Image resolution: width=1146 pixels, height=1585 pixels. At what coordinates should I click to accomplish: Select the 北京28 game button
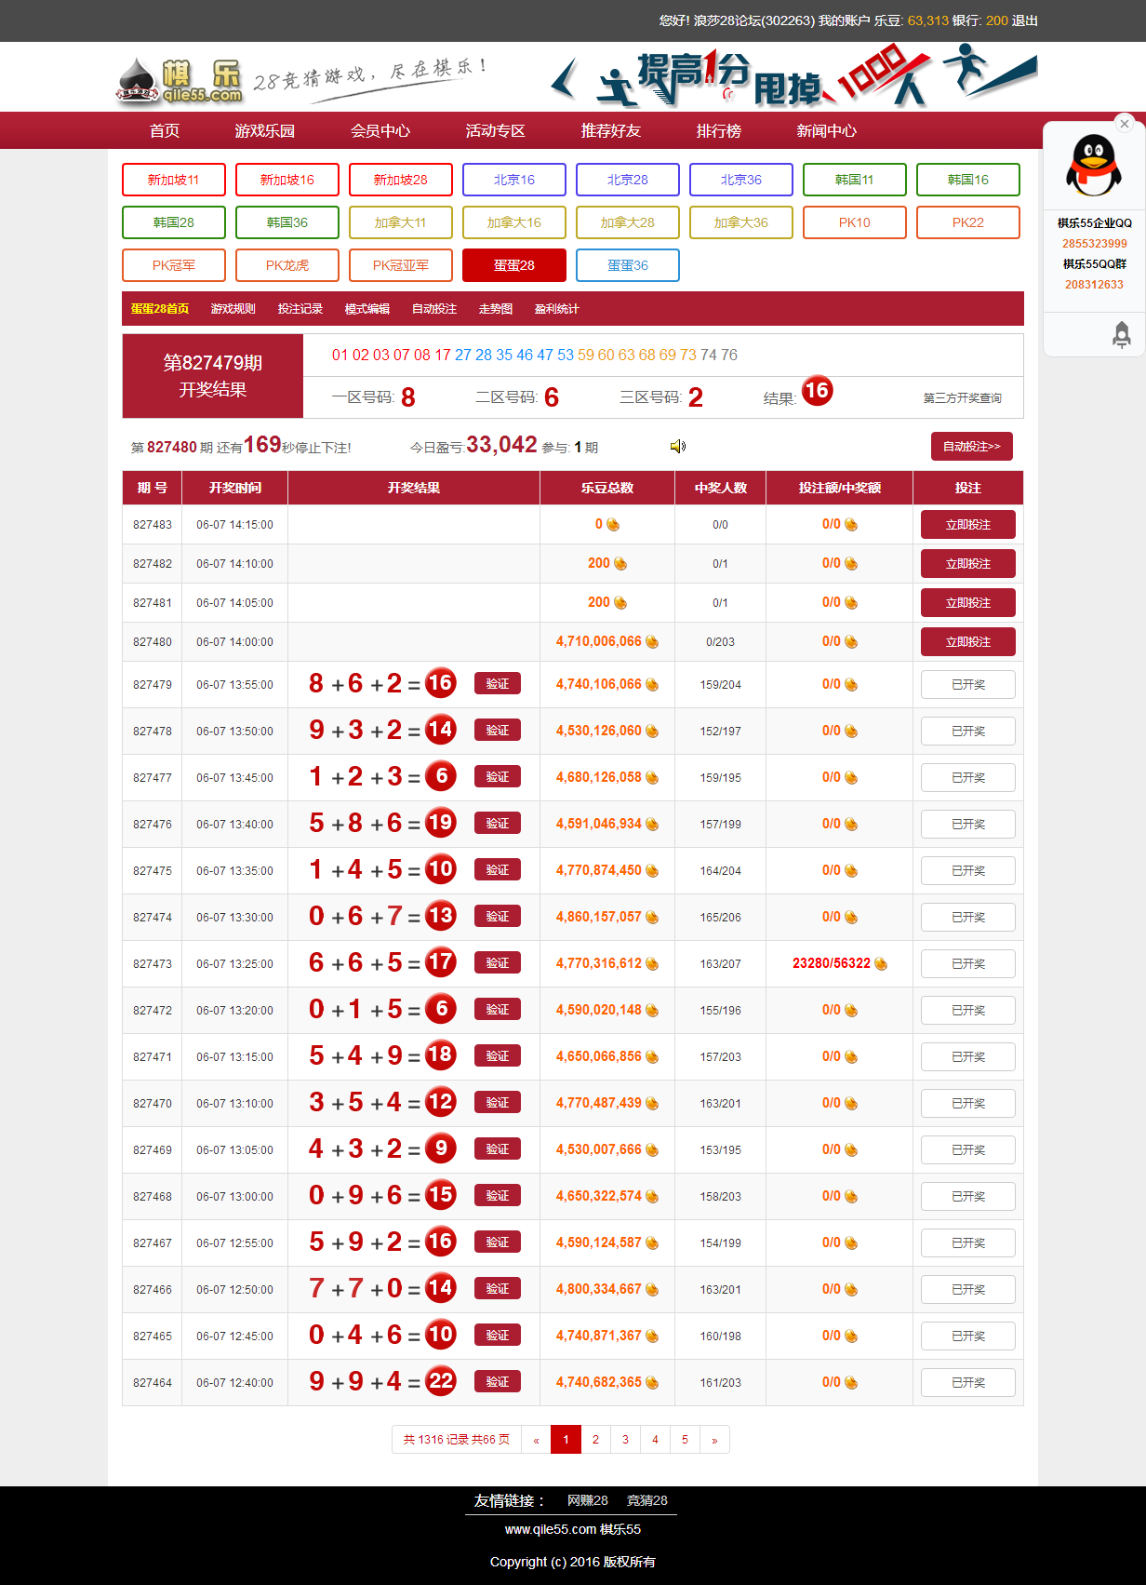pos(627,180)
